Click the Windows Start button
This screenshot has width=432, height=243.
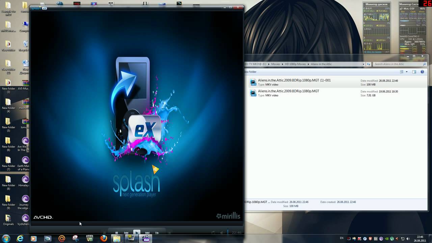tap(6, 239)
